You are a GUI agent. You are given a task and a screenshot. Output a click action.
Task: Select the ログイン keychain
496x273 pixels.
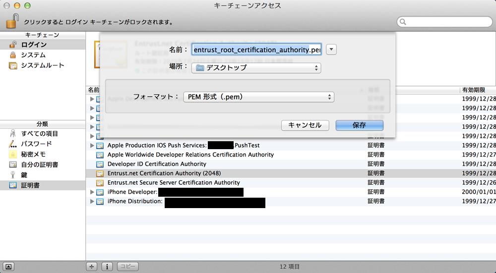point(43,45)
